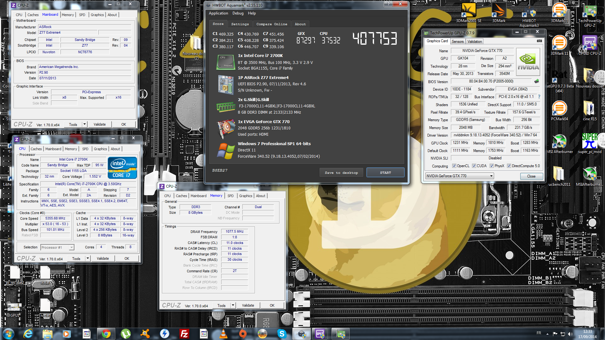The width and height of the screenshot is (605, 340).
Task: Open Internet Explorer from taskbar
Action: (28, 334)
